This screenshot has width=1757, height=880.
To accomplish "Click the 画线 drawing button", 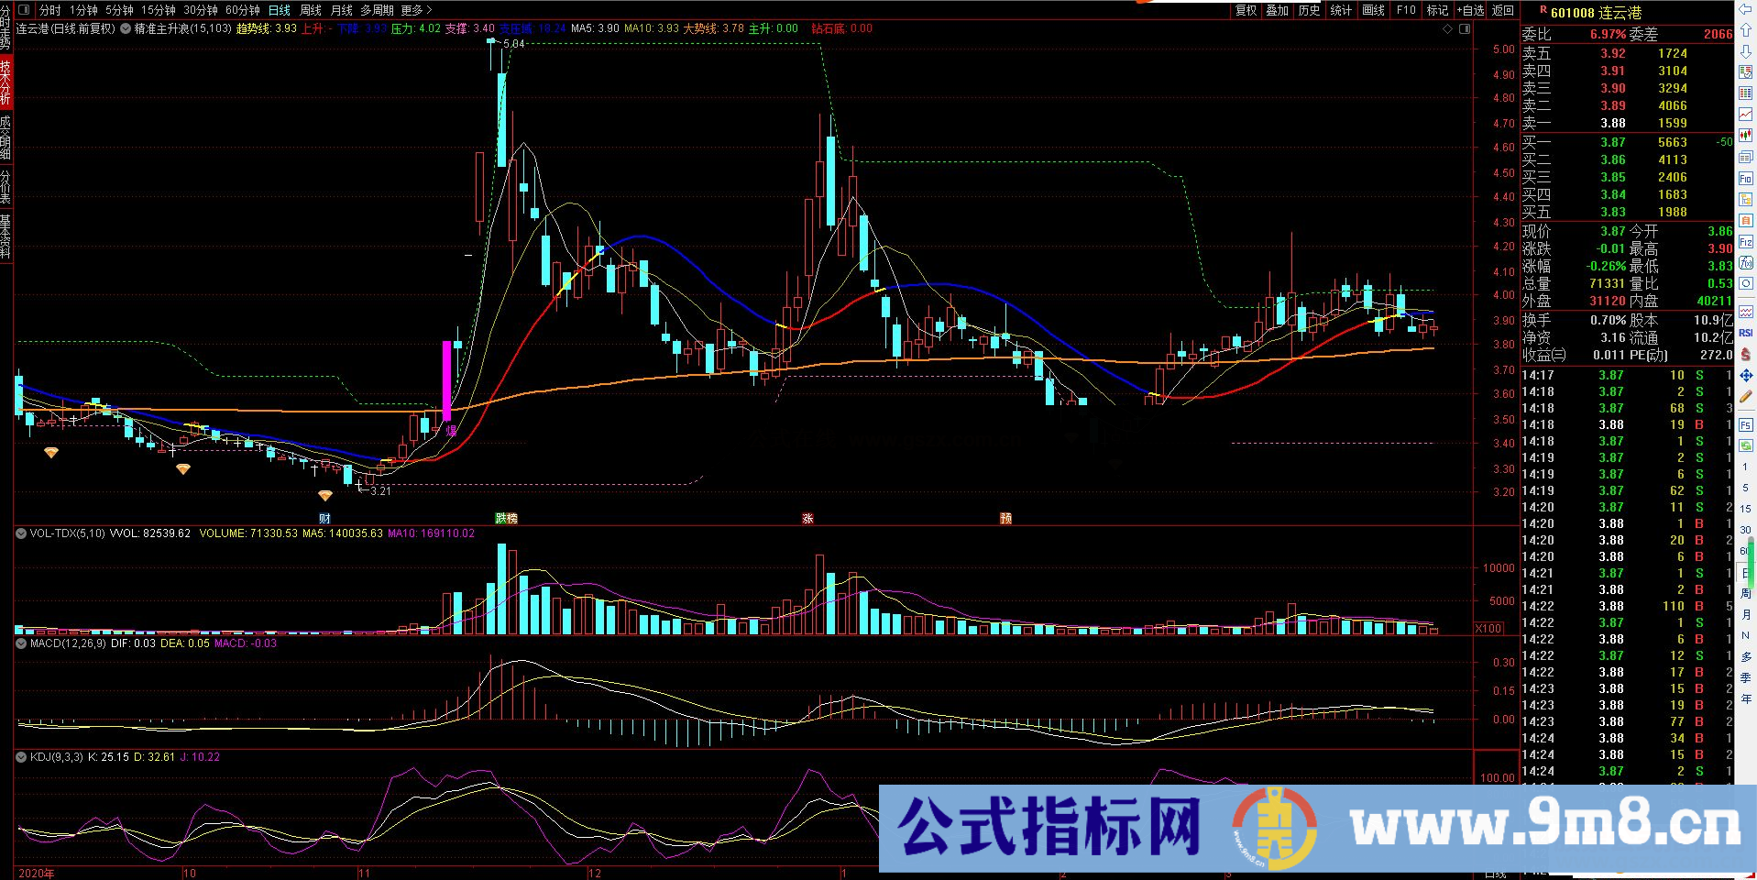I will (1373, 10).
